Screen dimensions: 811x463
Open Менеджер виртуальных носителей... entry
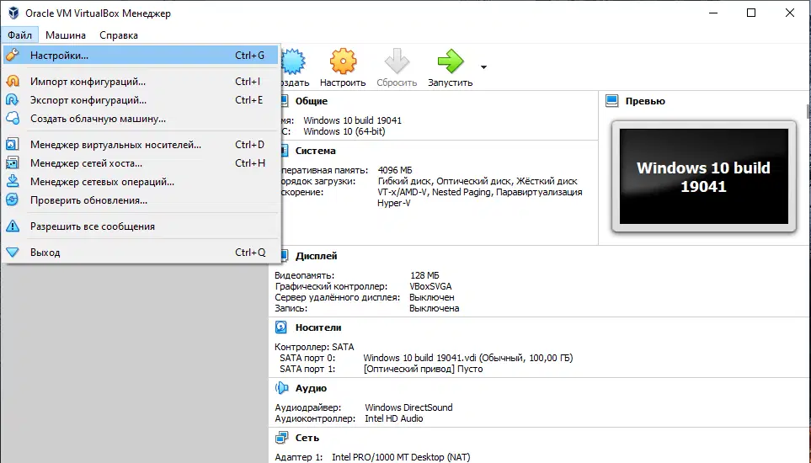tap(141, 144)
